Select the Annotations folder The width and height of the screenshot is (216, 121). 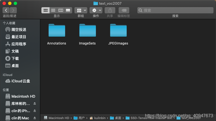57,30
